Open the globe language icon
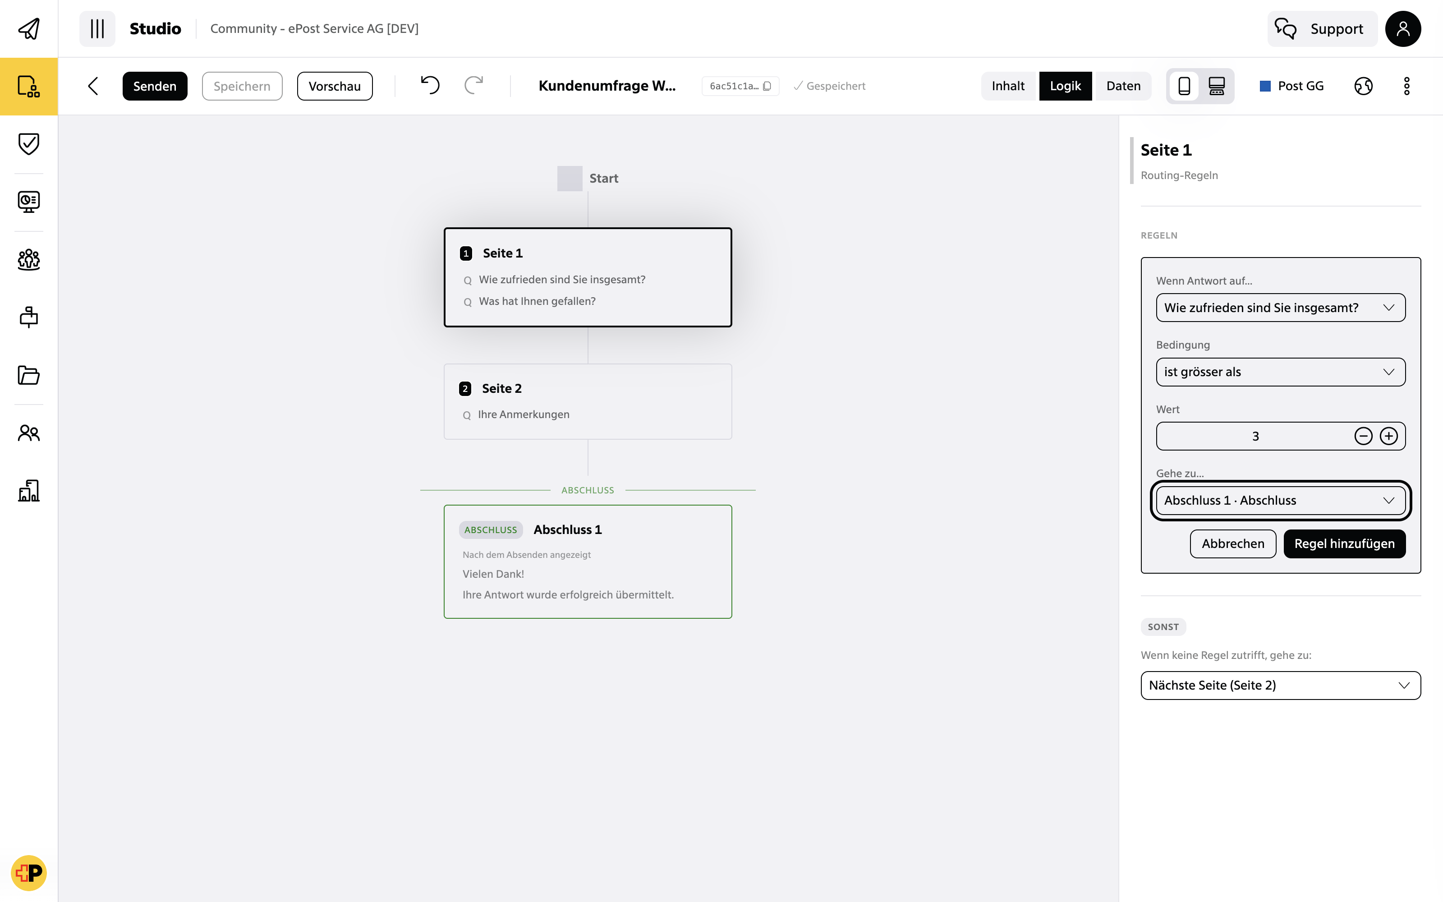Image resolution: width=1443 pixels, height=902 pixels. (1363, 86)
